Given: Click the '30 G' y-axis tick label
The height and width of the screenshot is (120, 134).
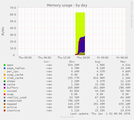Looking at the screenshot, I should pyautogui.click(x=13, y=35).
